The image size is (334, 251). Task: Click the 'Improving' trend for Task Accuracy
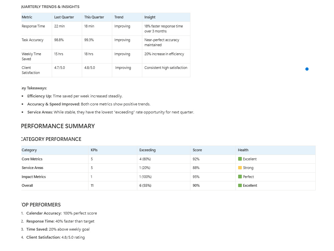click(x=122, y=40)
